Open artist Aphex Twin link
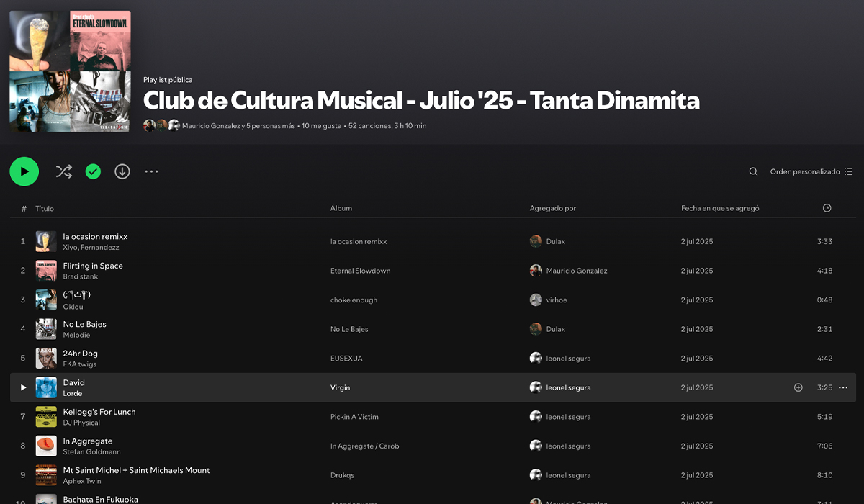864x504 pixels. point(82,481)
